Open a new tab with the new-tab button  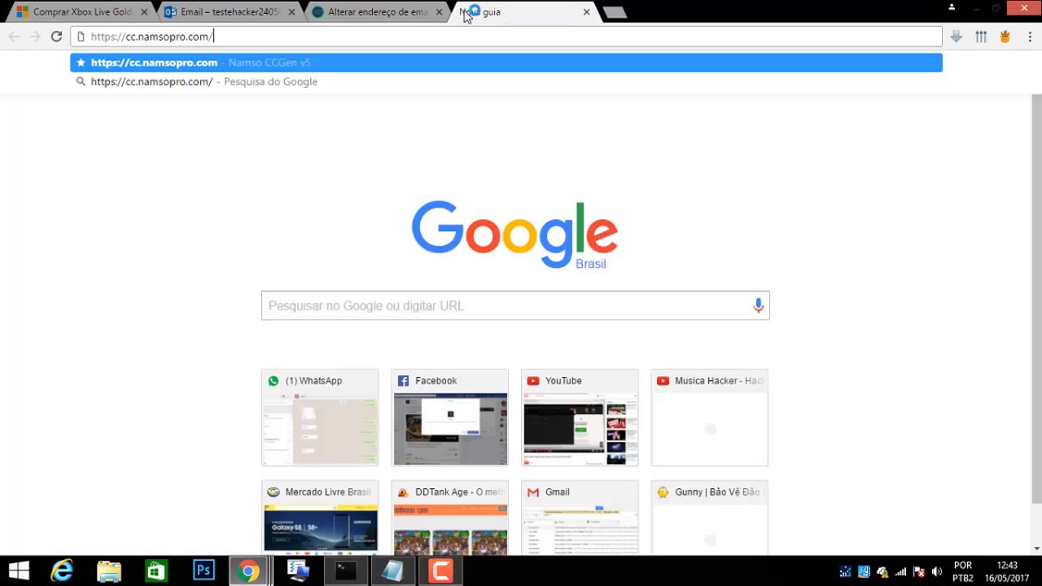tap(615, 12)
